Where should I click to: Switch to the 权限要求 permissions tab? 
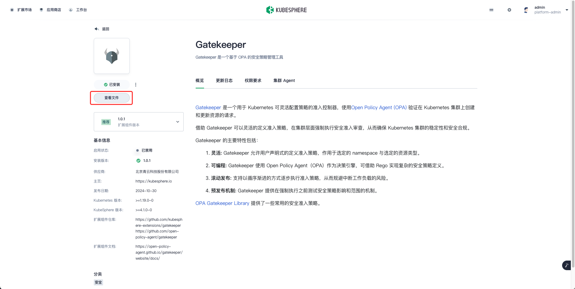click(x=253, y=80)
